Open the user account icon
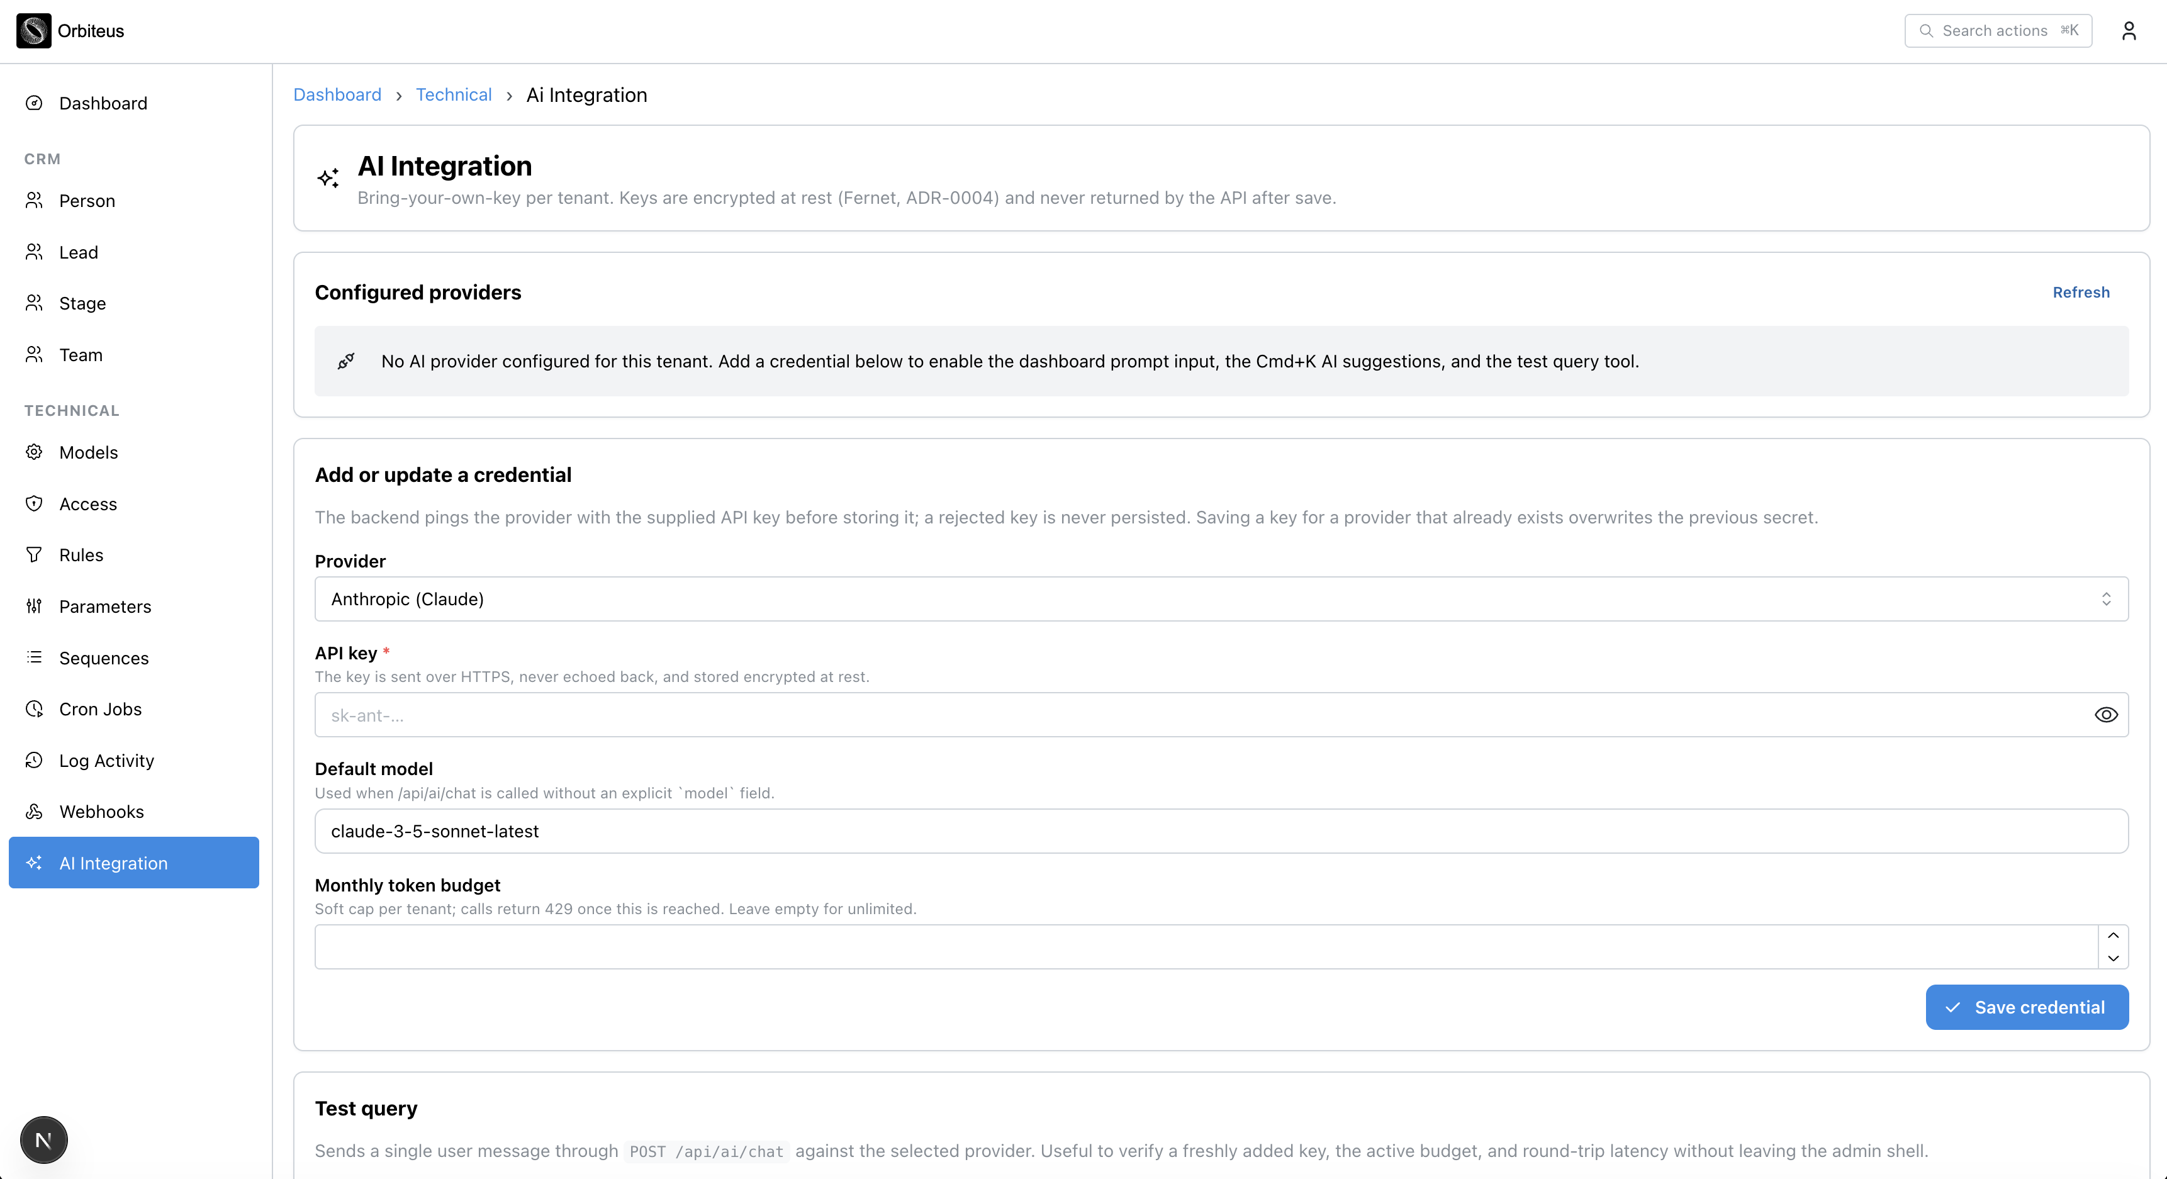 point(2128,31)
